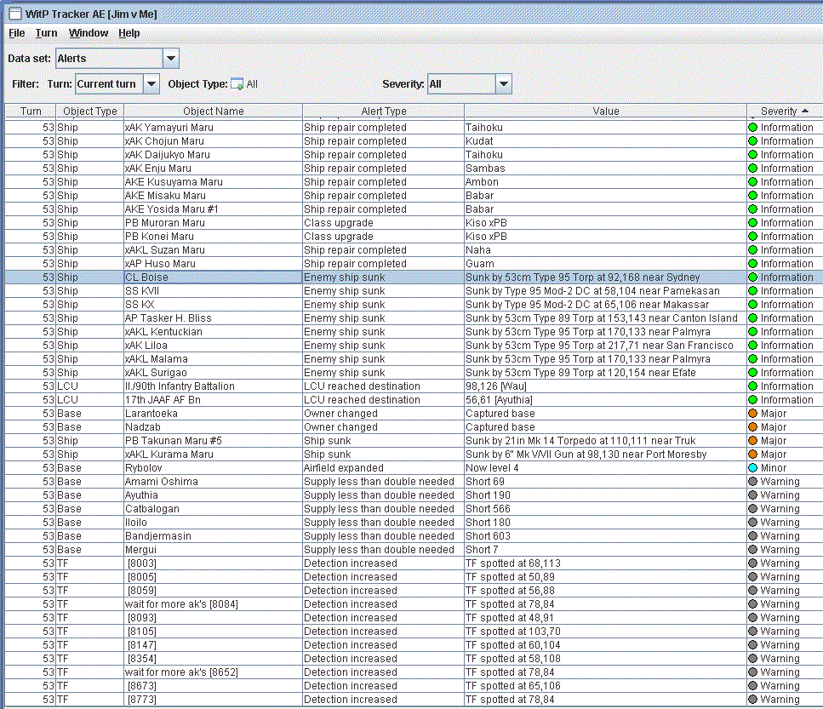Open the File menu
This screenshot has height=709, width=823.
(17, 33)
